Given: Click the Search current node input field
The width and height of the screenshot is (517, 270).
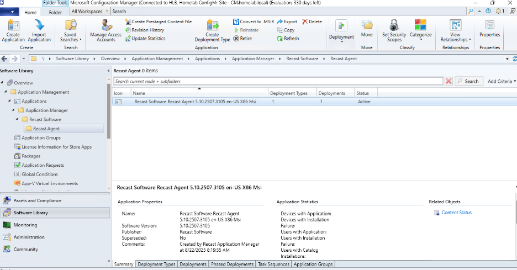Looking at the screenshot, I should 278,81.
